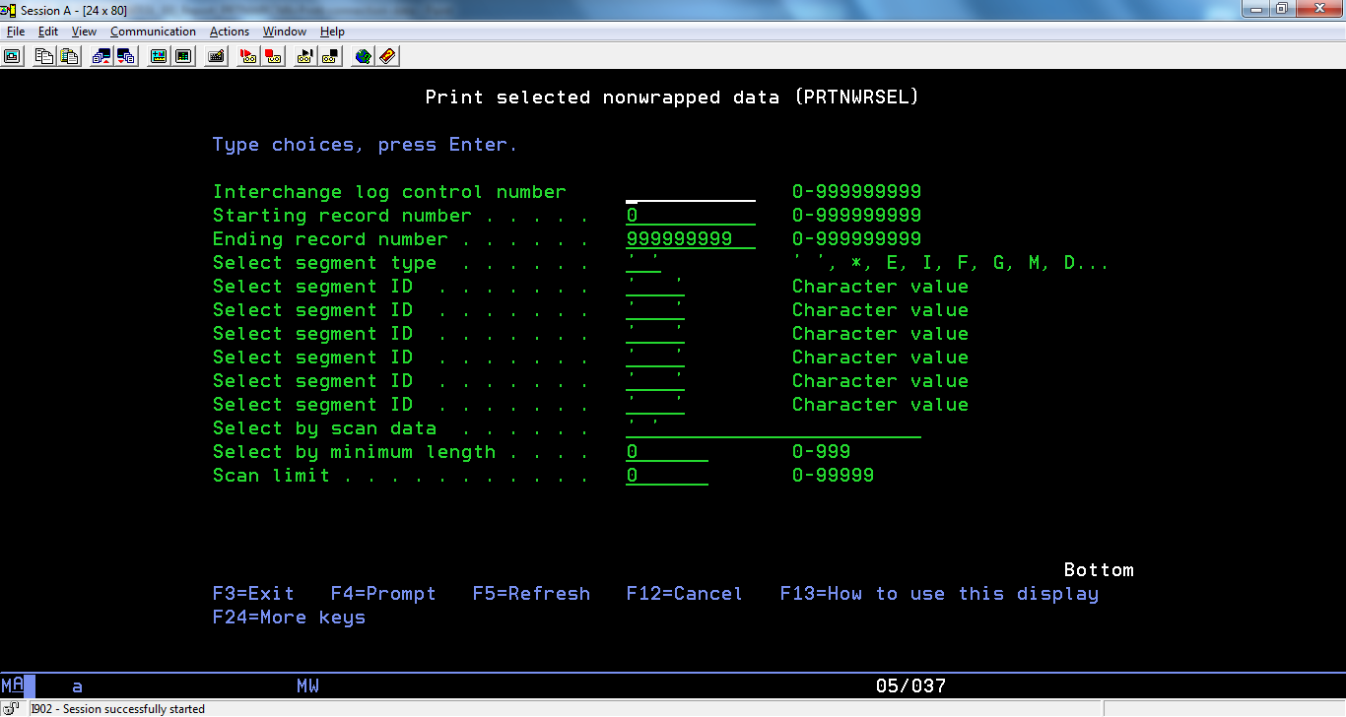Click the Ending record number field
1346x717 pixels.
(x=691, y=239)
